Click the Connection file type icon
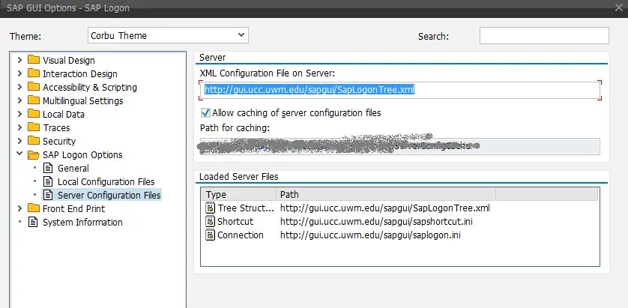 click(x=210, y=235)
